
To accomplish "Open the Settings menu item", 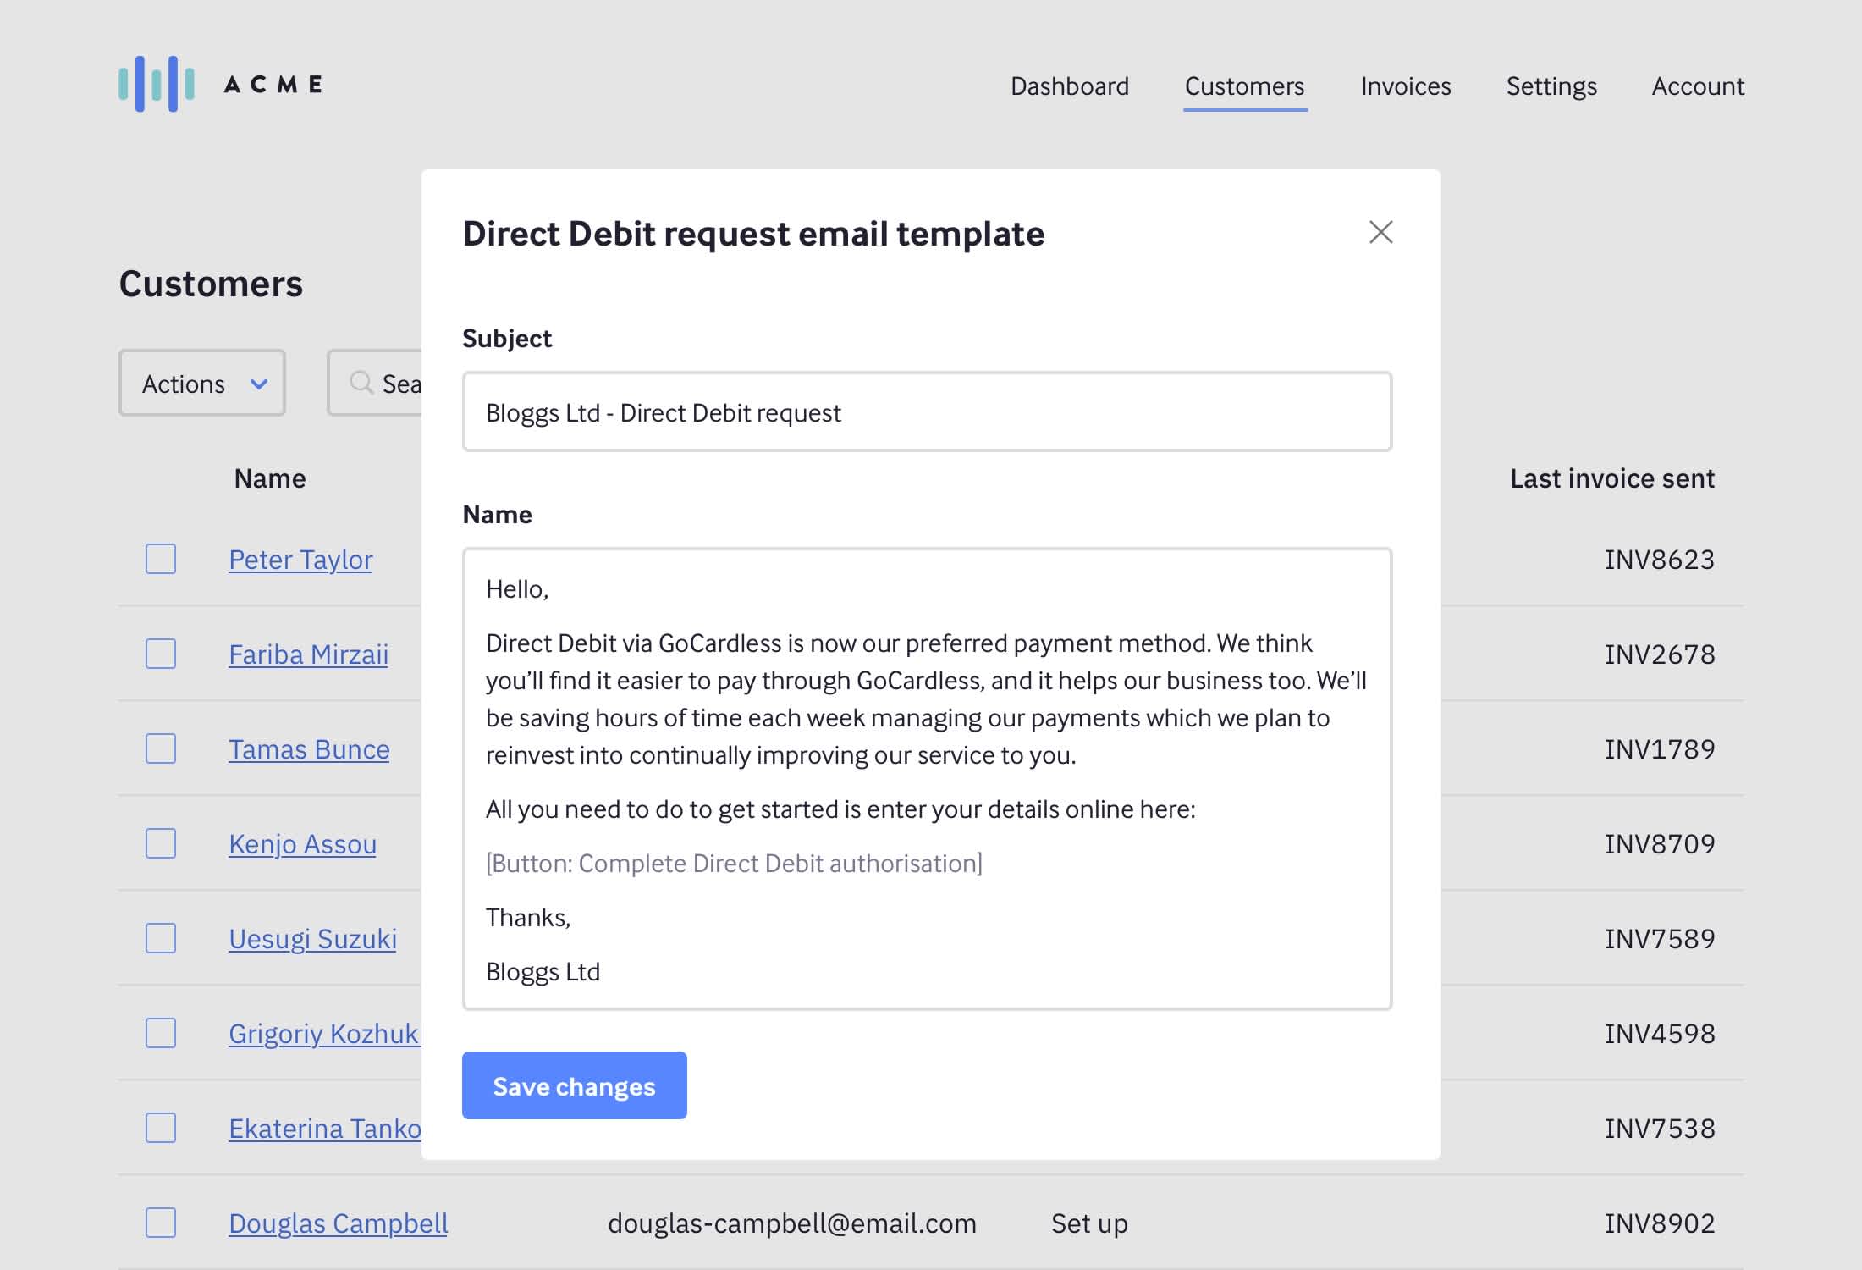I will [x=1551, y=86].
